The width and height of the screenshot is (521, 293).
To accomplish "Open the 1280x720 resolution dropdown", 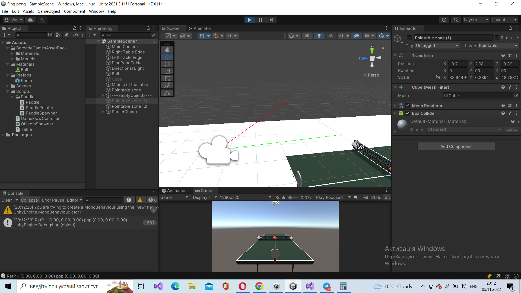I will [246, 197].
